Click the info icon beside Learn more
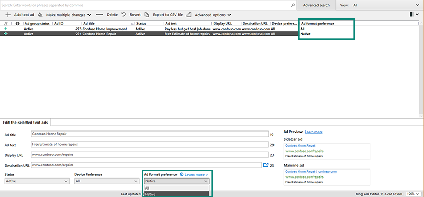 click(182, 175)
